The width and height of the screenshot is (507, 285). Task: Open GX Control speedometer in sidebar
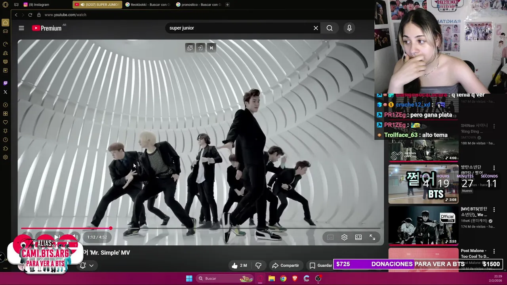[5, 44]
